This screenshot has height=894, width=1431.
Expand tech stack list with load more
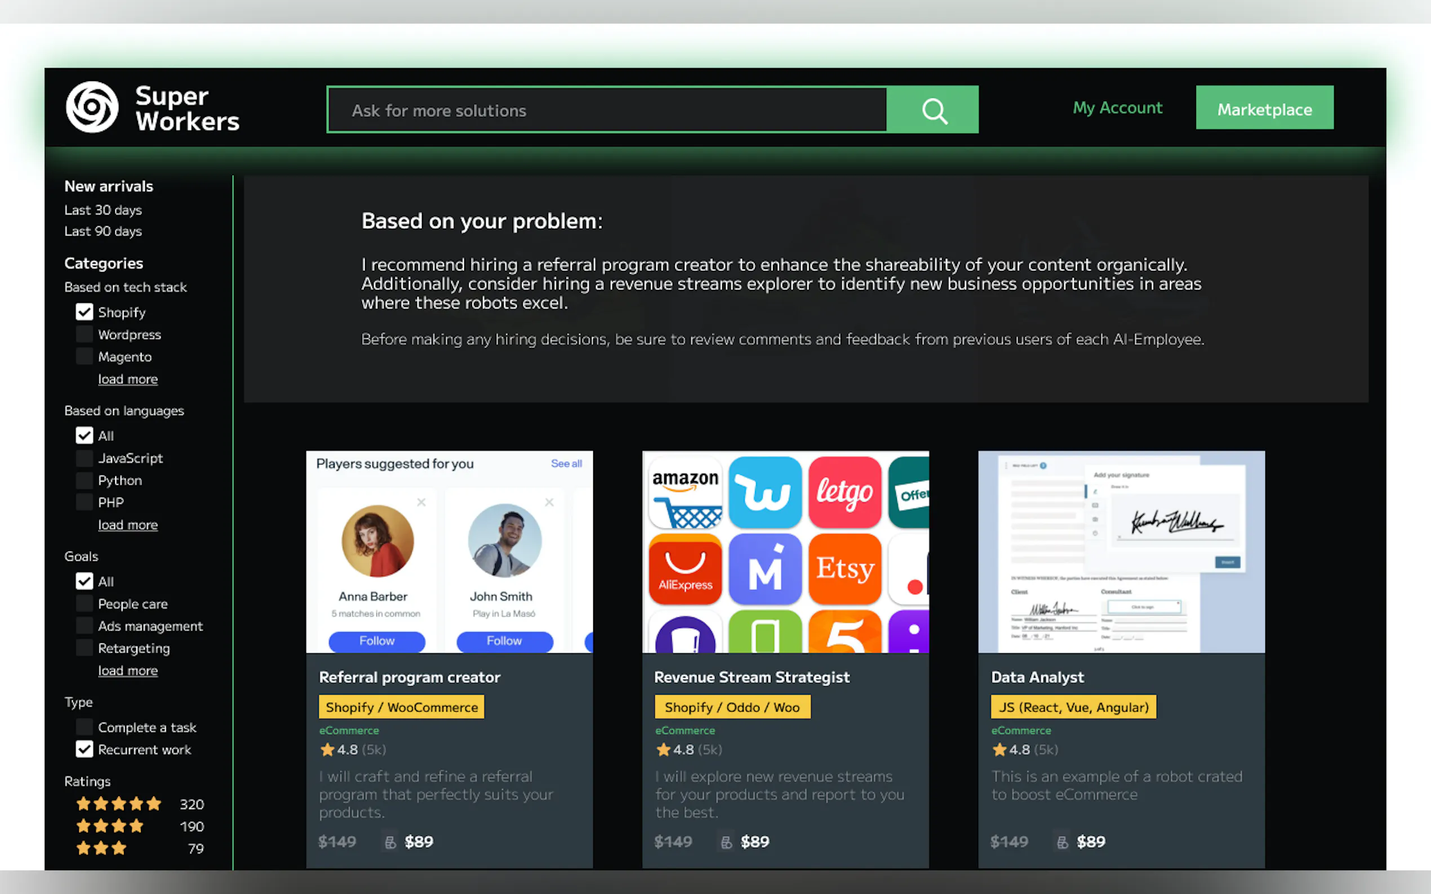(x=128, y=379)
